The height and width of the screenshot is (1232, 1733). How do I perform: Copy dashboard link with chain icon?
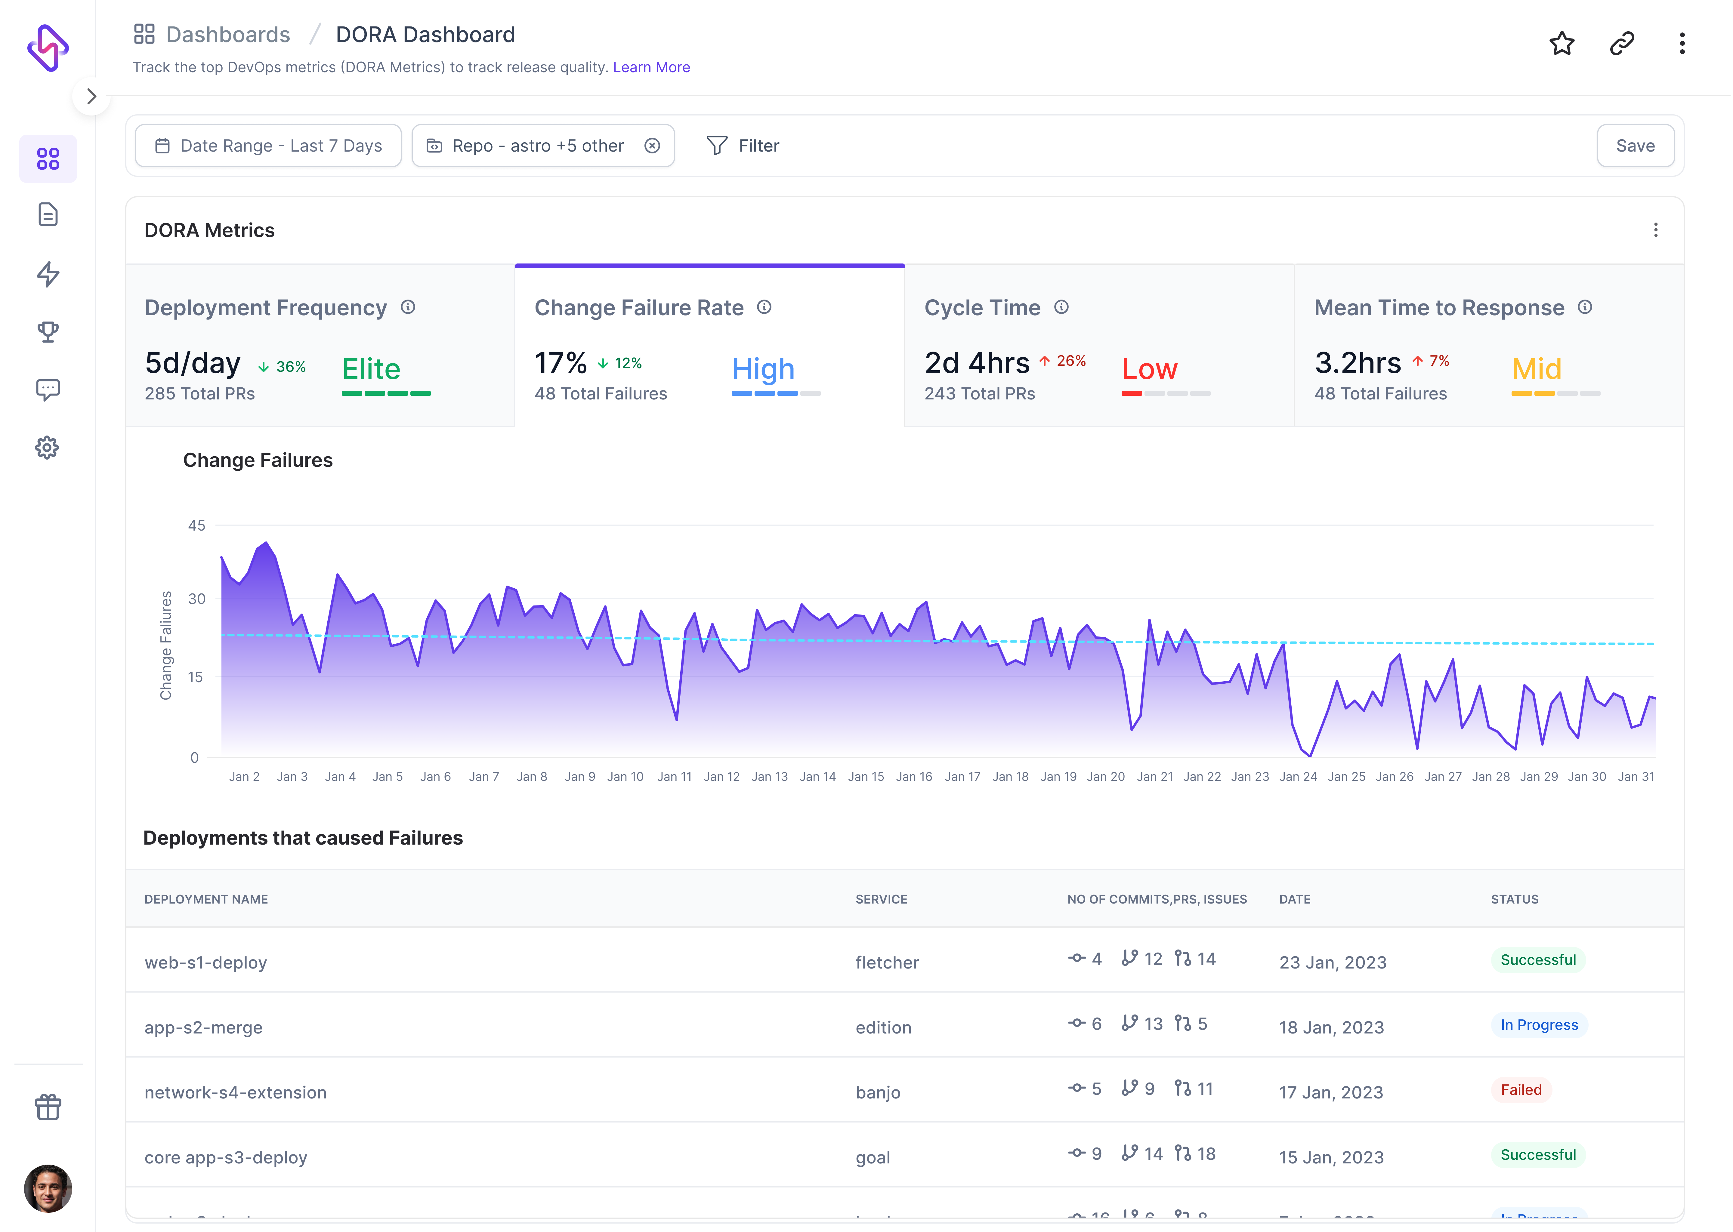point(1621,43)
